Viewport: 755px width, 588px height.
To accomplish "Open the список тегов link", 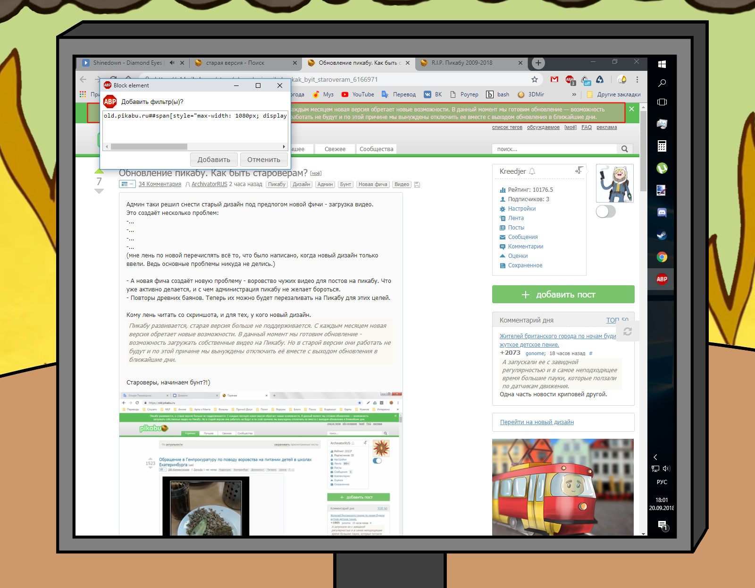I will click(507, 128).
